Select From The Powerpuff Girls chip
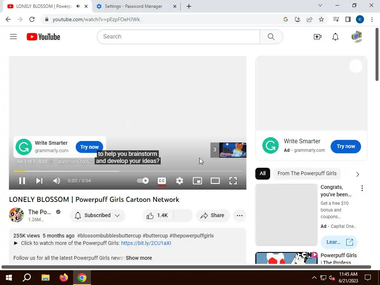 coord(307,174)
